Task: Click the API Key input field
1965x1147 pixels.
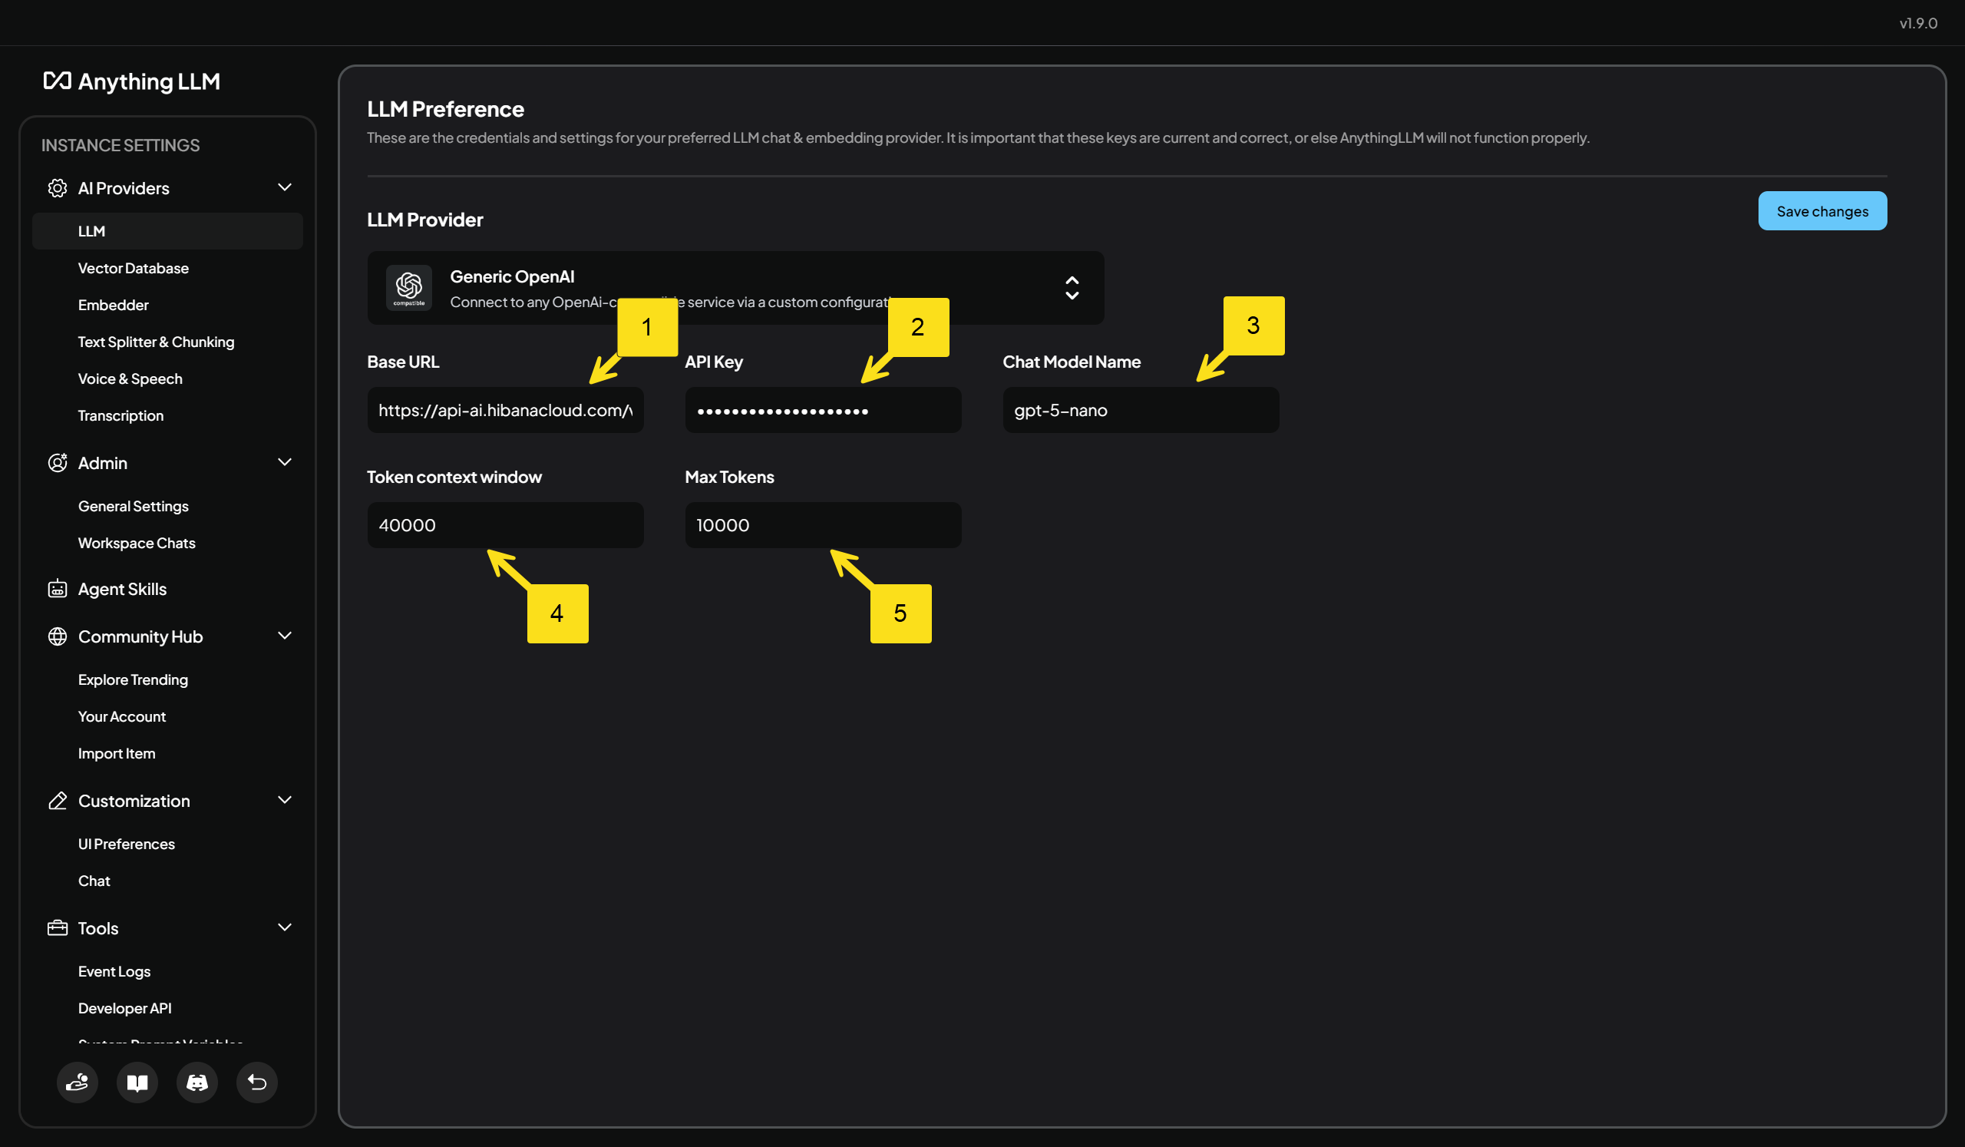Action: [824, 409]
